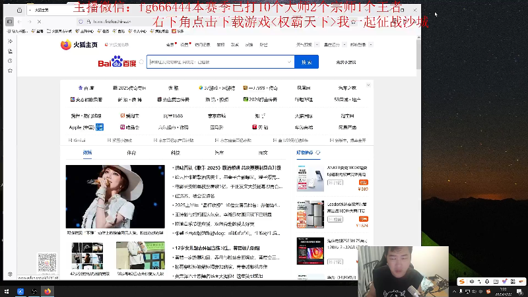The height and width of the screenshot is (297, 528).
Task: Go back with the browser back arrow
Action: tap(20, 22)
